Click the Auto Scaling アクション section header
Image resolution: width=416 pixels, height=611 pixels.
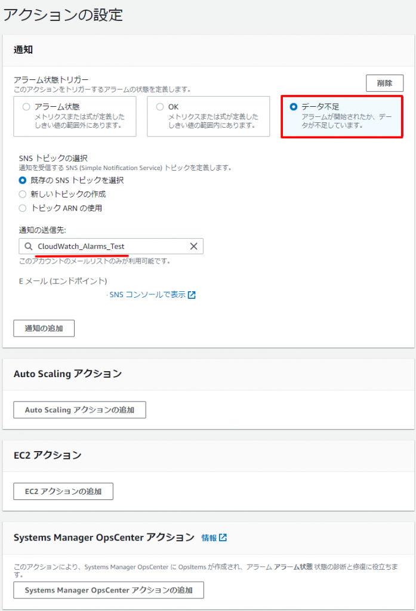tap(67, 374)
